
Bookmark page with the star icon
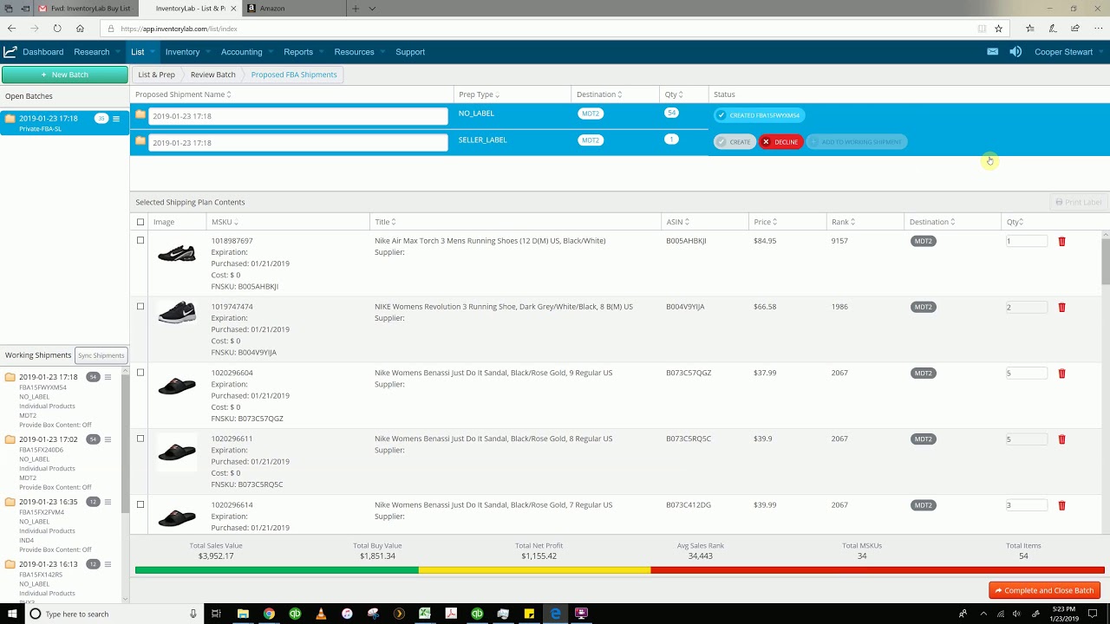(998, 29)
